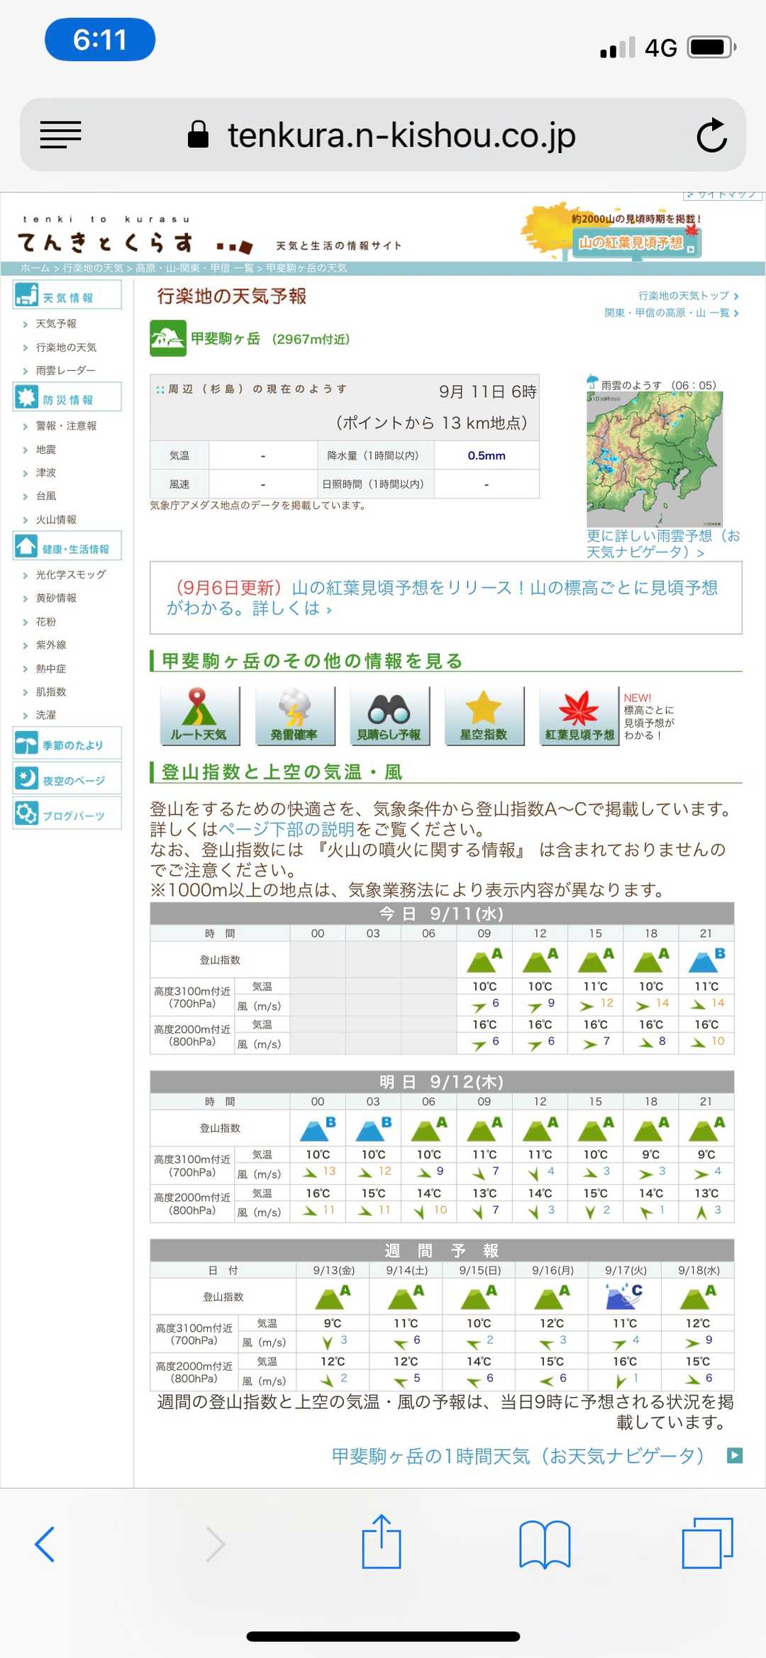This screenshot has height=1658, width=766.
Task: Open Safari bookmarks book icon
Action: (x=544, y=1543)
